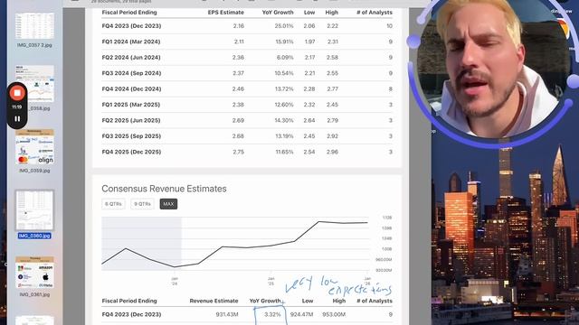The height and width of the screenshot is (325, 579).
Task: Click # of Analysts header in revenue table
Action: pyautogui.click(x=375, y=301)
